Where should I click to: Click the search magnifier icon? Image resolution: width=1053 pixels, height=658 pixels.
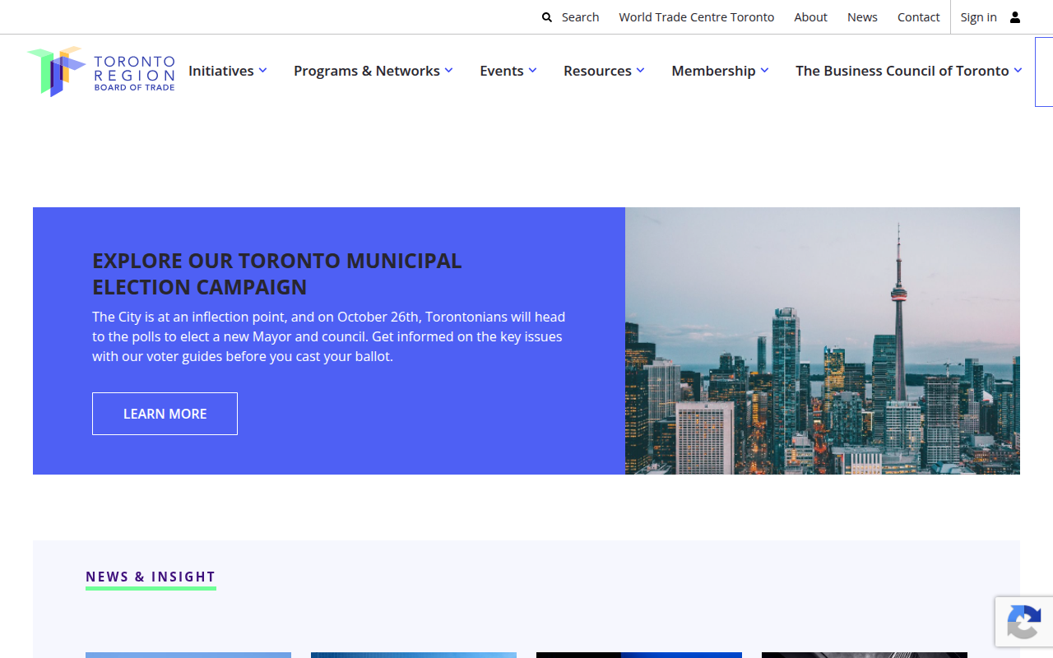pos(547,17)
